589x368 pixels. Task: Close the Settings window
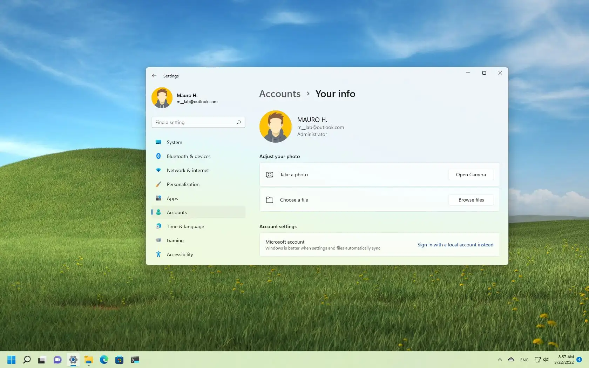pyautogui.click(x=500, y=73)
